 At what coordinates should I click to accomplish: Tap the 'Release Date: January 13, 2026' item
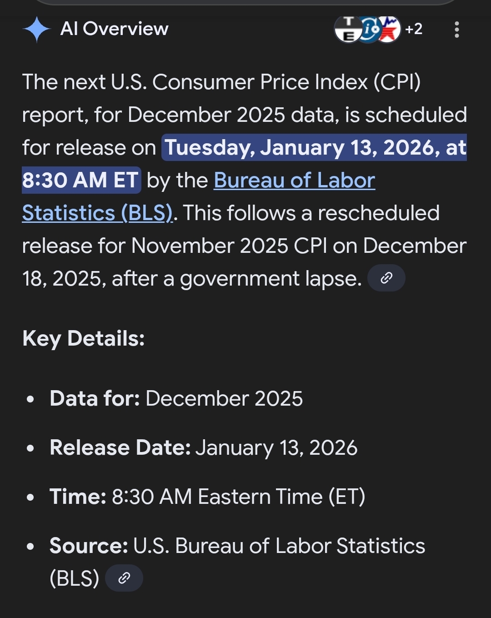203,448
